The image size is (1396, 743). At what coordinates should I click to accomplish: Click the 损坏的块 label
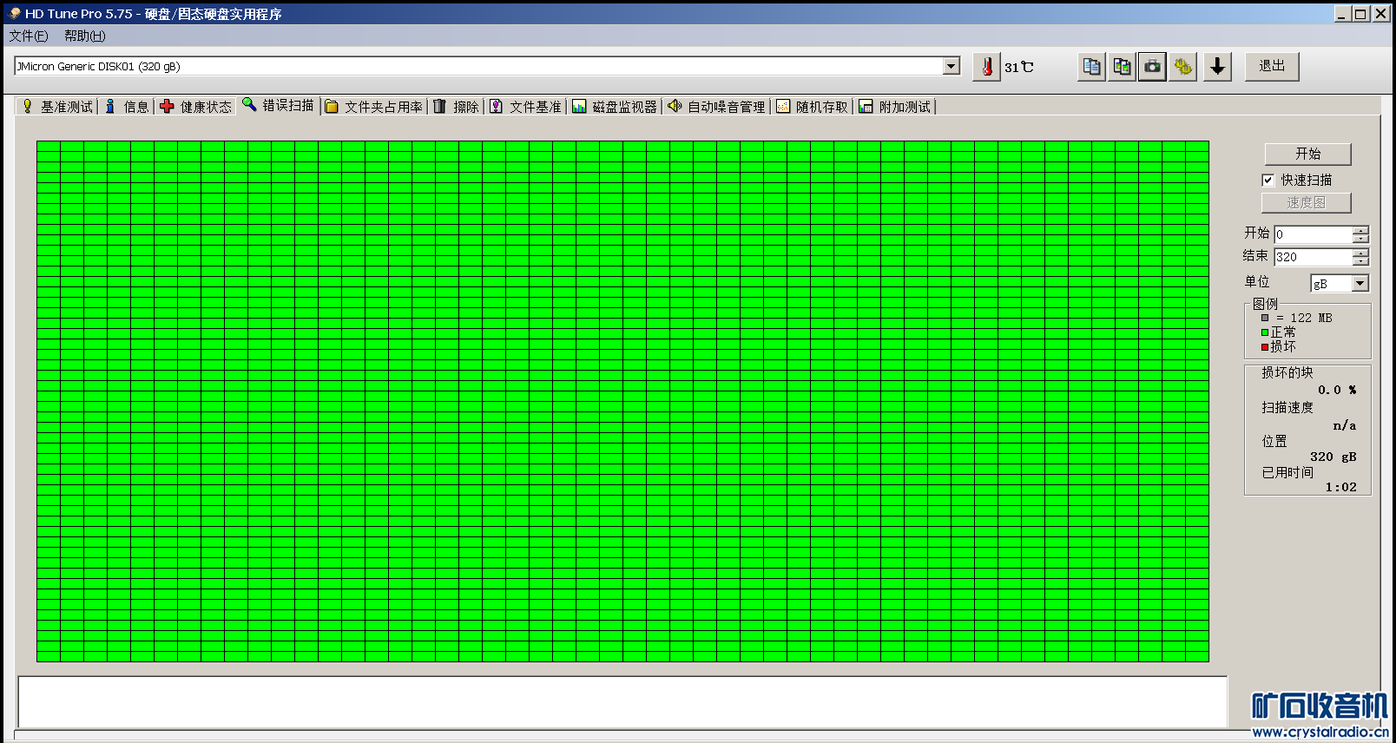tap(1287, 372)
